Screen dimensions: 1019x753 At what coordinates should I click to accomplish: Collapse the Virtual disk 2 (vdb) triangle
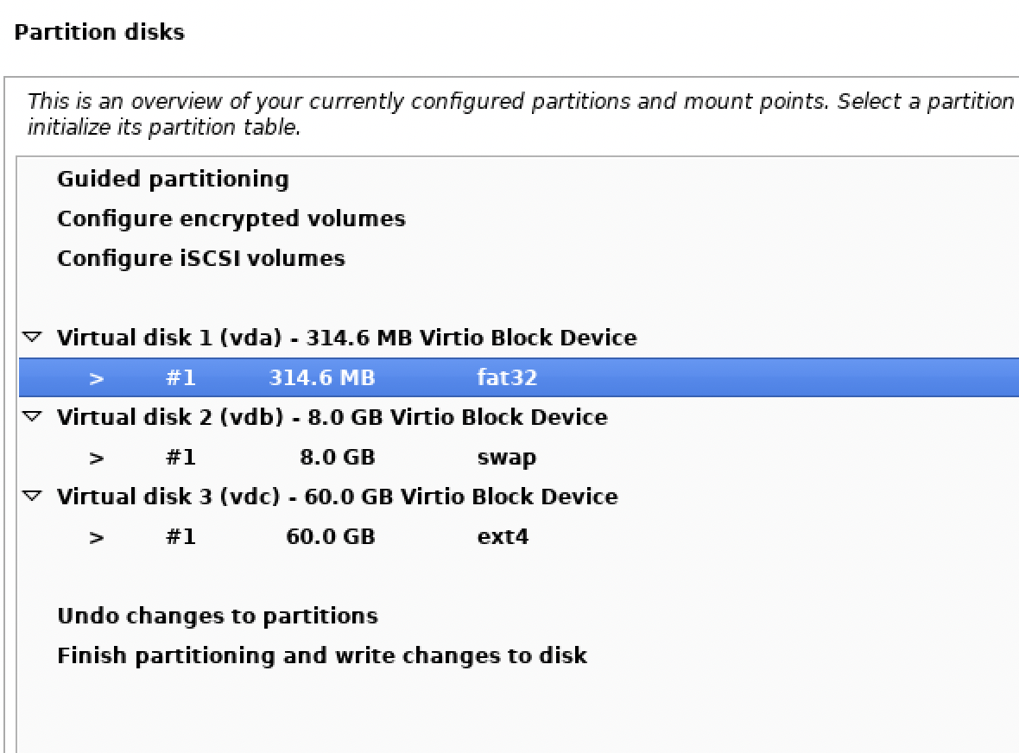point(33,417)
